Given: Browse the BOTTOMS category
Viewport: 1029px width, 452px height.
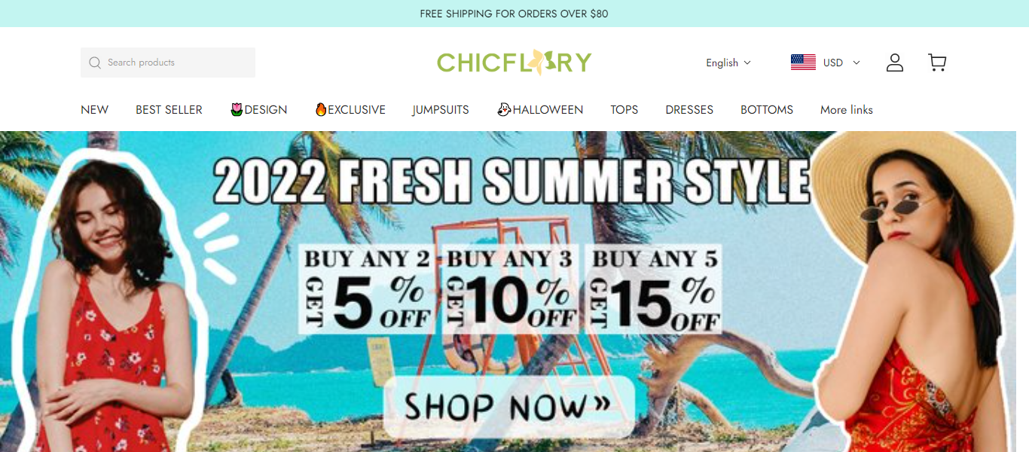Looking at the screenshot, I should 767,110.
